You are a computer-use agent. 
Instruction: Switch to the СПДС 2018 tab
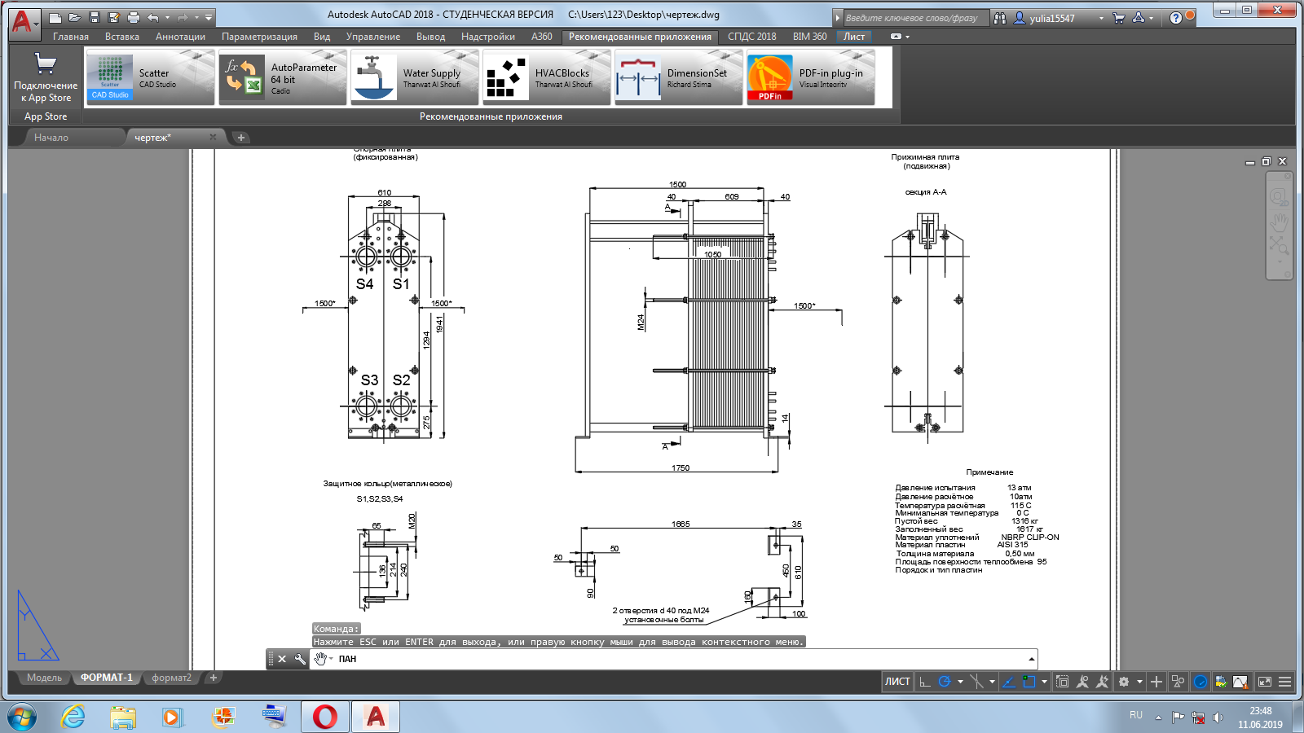pos(751,37)
